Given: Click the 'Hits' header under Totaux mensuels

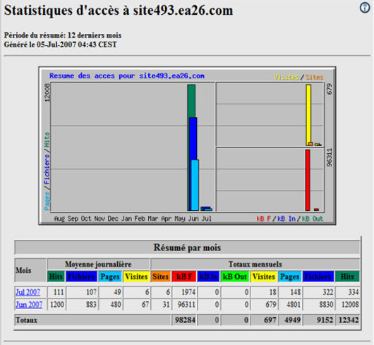Looking at the screenshot, I should click(x=347, y=277).
